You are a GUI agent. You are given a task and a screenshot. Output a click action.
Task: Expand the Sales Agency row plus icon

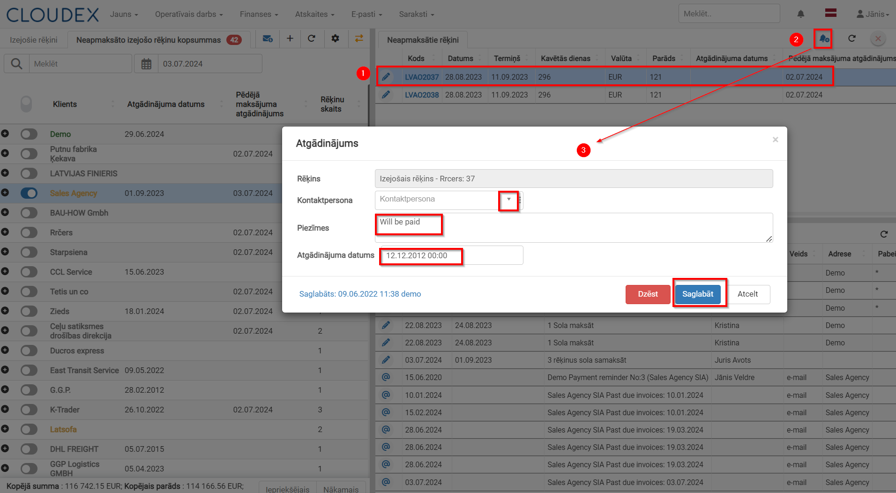click(5, 193)
